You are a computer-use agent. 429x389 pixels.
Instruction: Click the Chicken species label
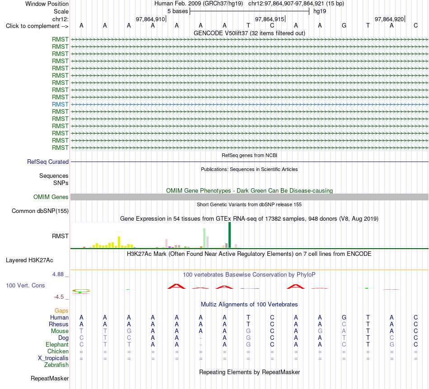tap(58, 351)
